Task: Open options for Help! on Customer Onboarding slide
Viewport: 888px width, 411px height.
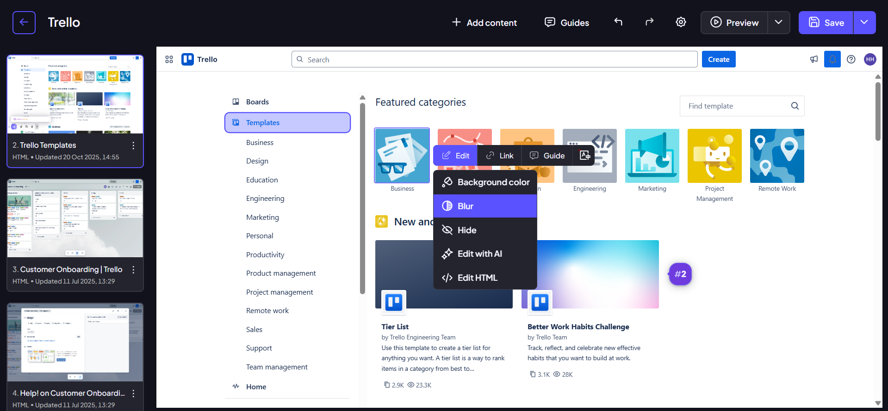Action: point(133,393)
